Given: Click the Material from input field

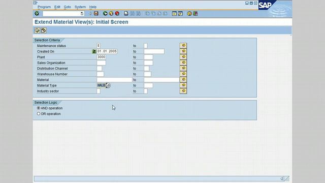Looking at the screenshot, I should coord(114,80).
